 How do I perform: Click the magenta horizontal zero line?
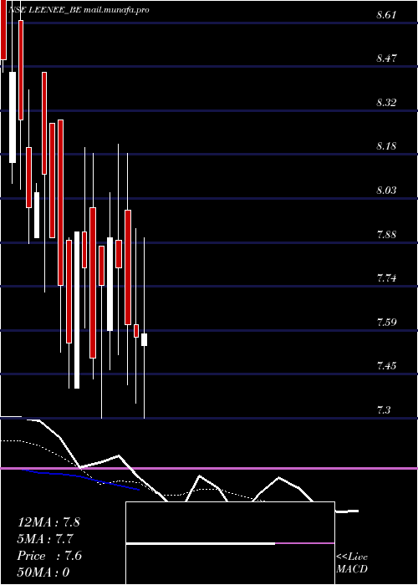point(209,468)
